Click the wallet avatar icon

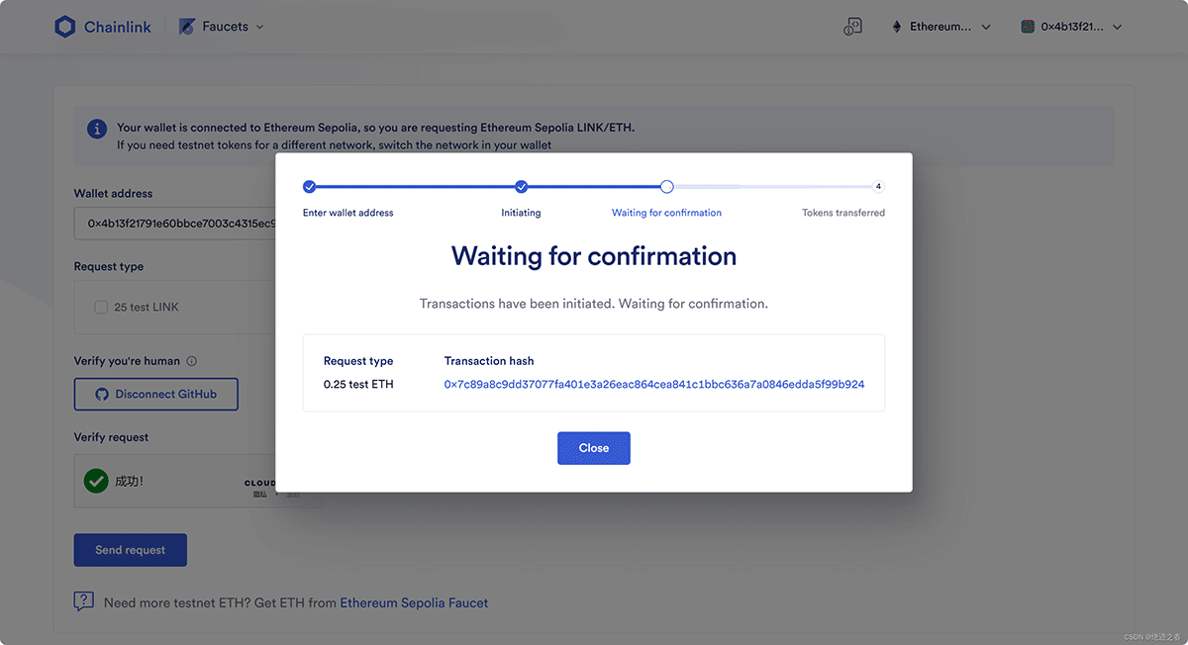pyautogui.click(x=1028, y=27)
